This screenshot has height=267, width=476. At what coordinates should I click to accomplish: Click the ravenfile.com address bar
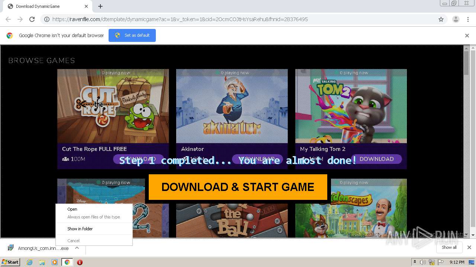(238, 19)
